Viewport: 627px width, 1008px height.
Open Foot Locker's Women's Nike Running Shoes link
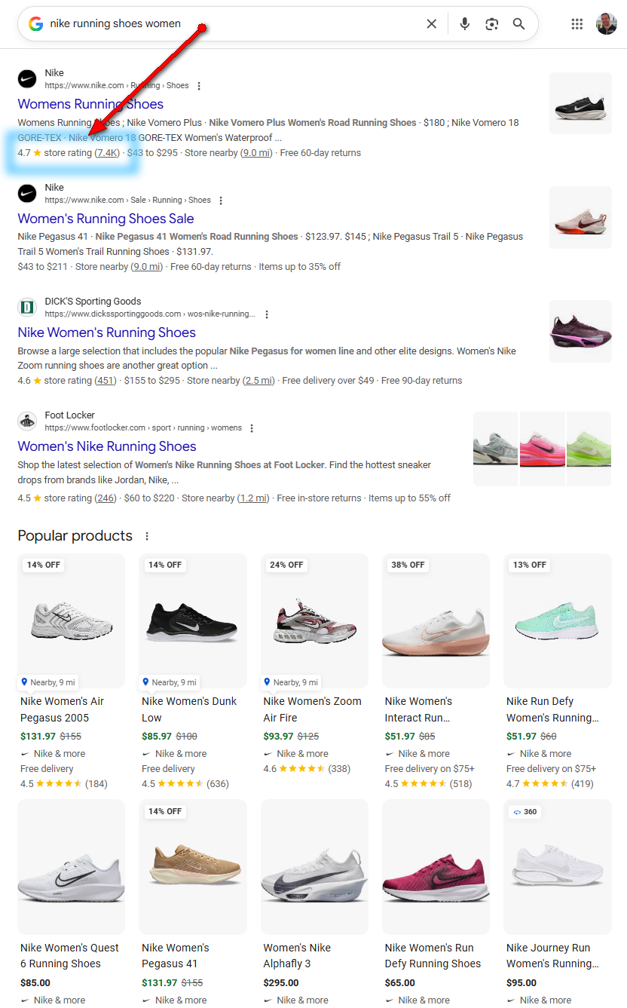pyautogui.click(x=104, y=446)
